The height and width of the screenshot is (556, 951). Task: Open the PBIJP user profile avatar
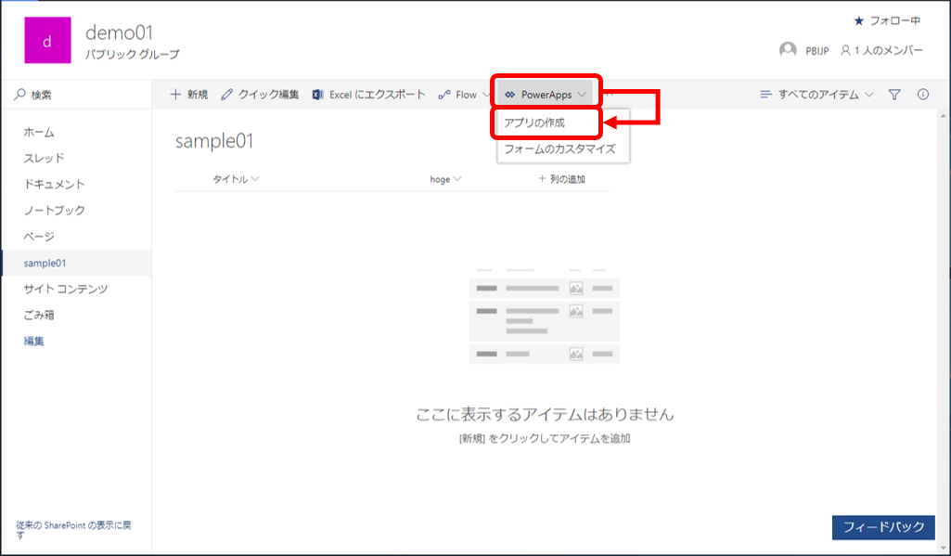point(787,49)
